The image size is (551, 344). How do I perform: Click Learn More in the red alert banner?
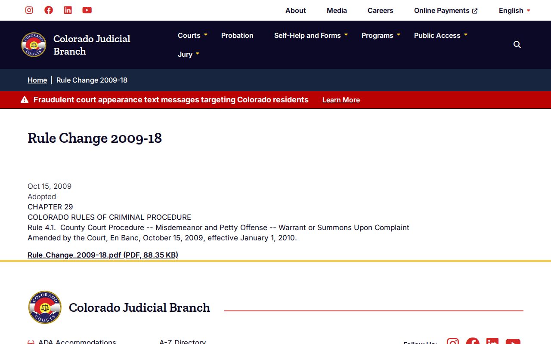[x=341, y=100]
